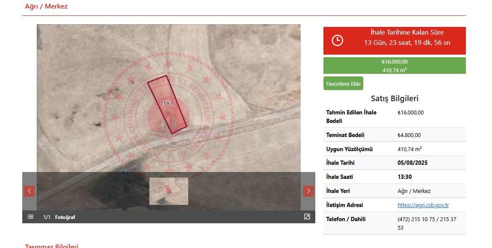Click Favorilere Ekle button
The width and height of the screenshot is (492, 248).
tap(343, 83)
